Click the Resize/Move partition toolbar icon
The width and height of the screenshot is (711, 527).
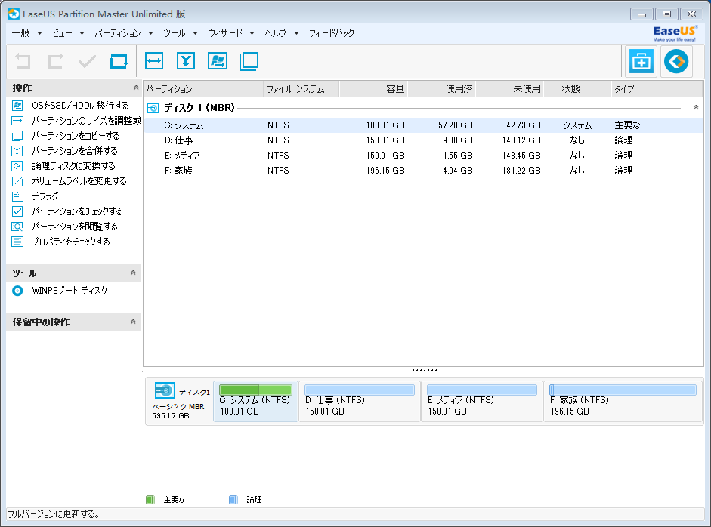click(x=154, y=61)
